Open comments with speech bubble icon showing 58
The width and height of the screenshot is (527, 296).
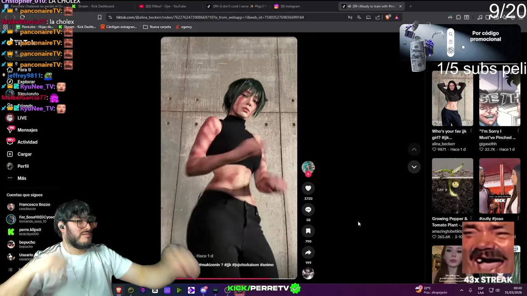pos(308,209)
